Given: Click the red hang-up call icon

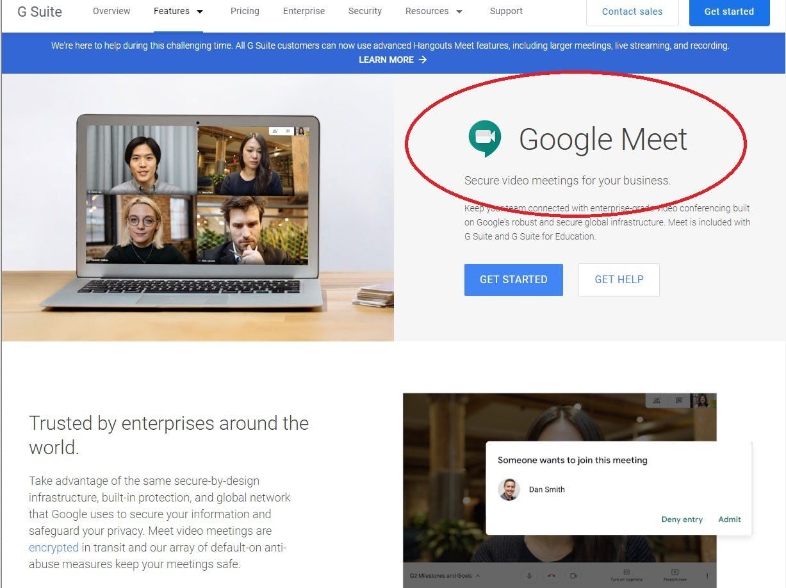Looking at the screenshot, I should pos(552,576).
